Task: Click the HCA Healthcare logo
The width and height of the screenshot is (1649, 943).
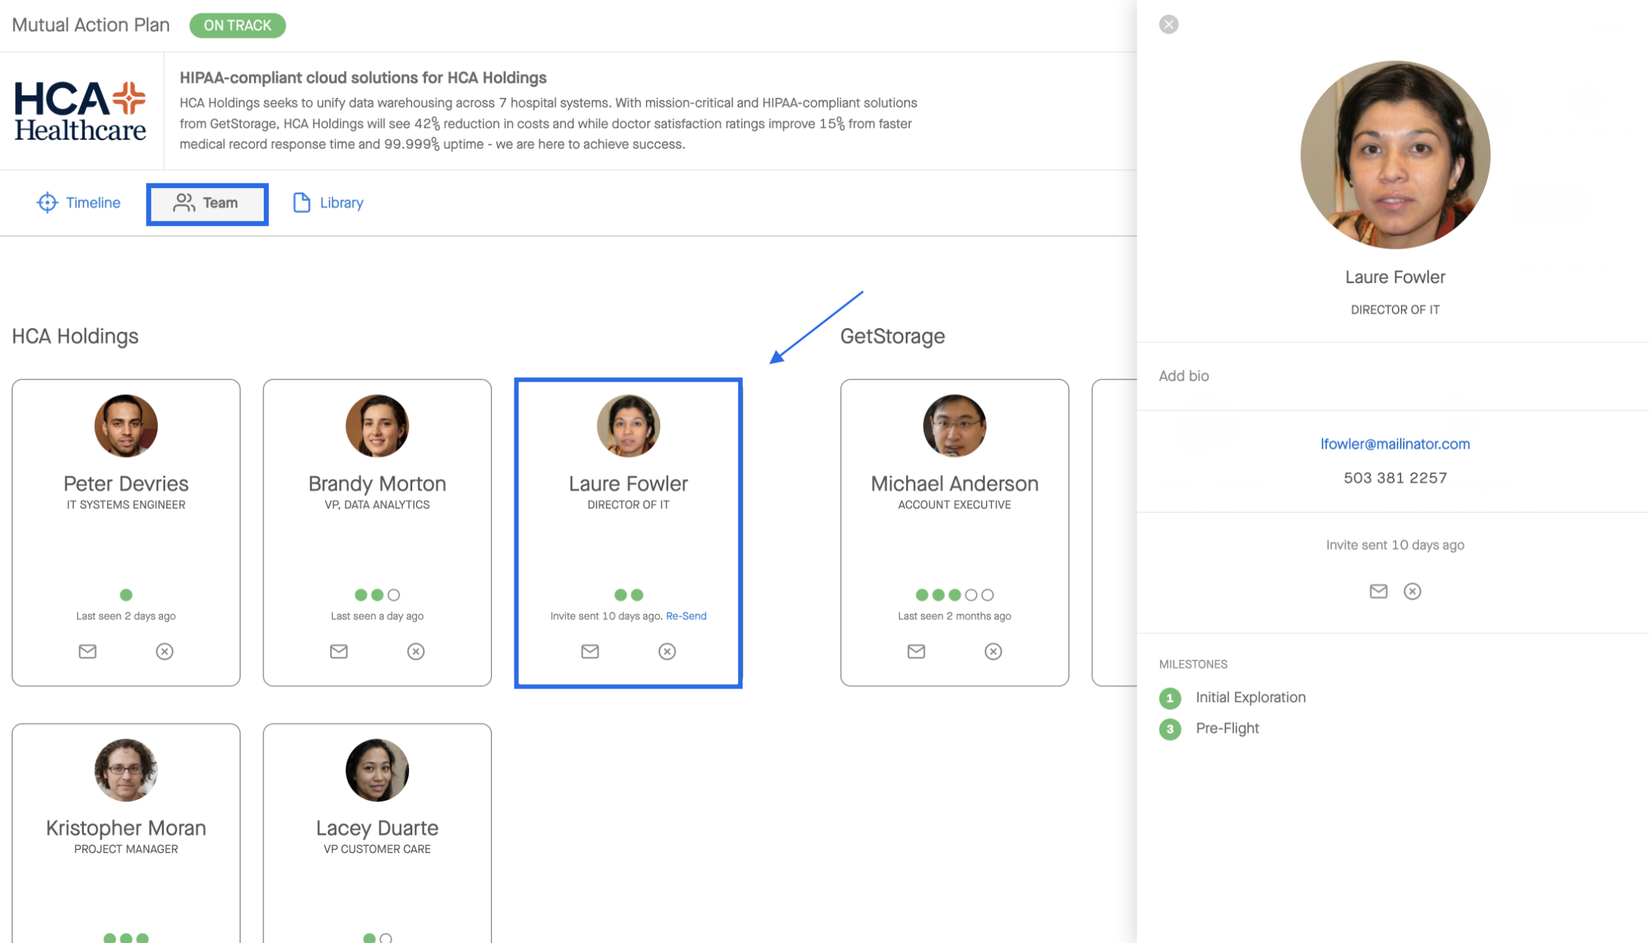Action: click(x=80, y=111)
